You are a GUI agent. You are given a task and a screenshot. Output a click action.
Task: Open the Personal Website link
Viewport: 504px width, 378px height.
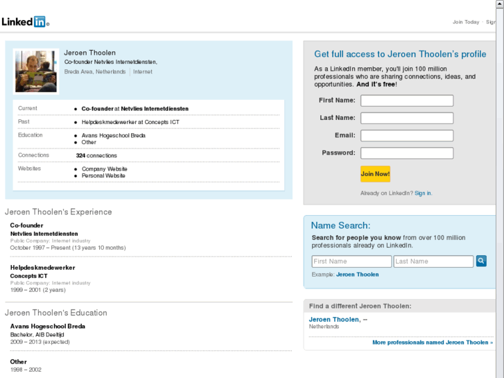[103, 175]
